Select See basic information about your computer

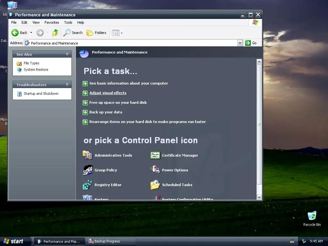tap(129, 83)
